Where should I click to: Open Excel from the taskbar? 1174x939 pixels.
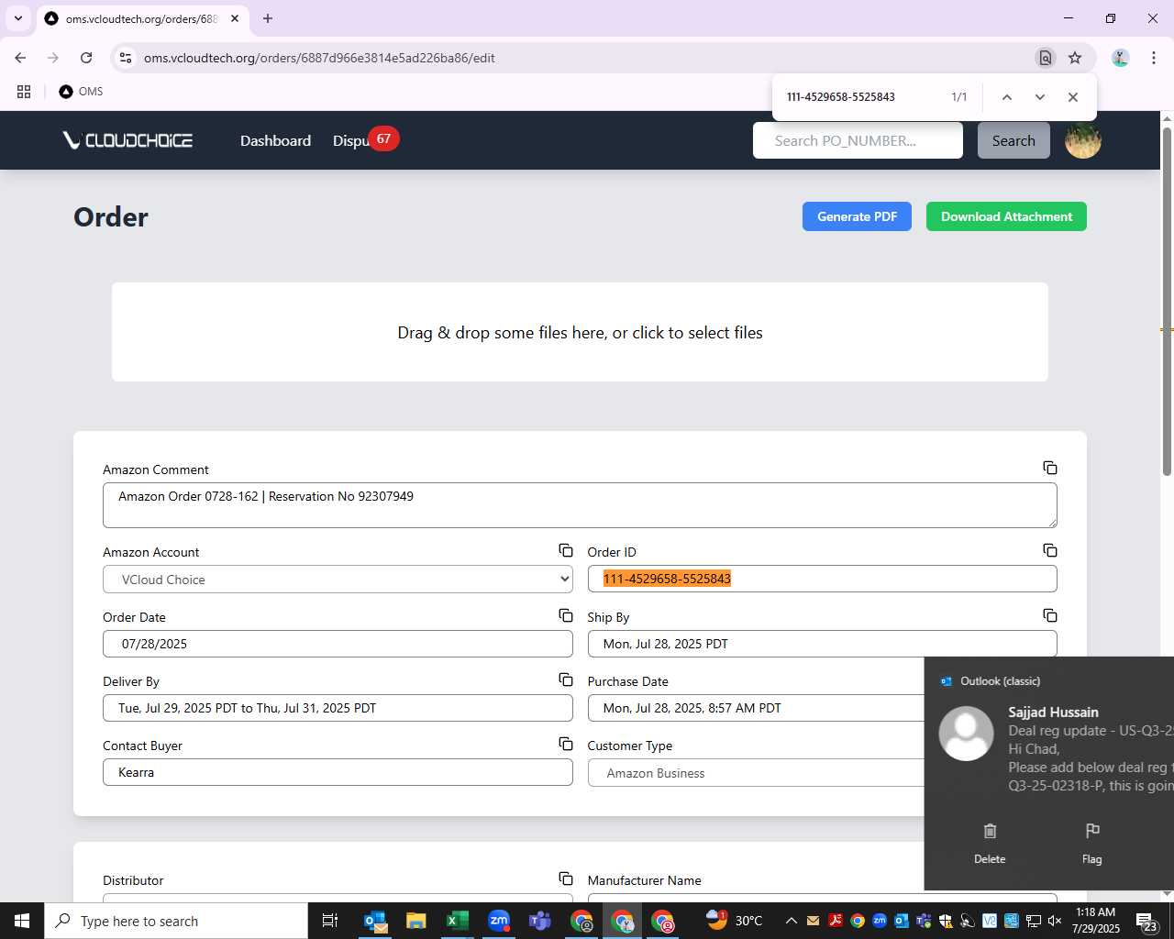[x=457, y=921]
